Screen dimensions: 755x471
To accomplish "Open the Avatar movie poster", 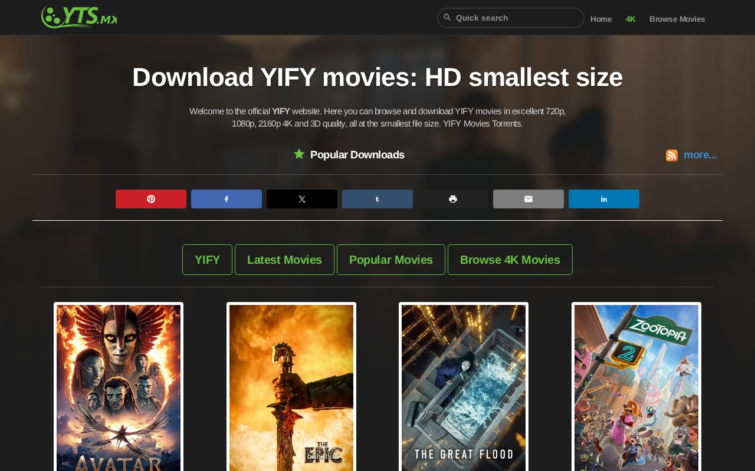I will click(119, 387).
